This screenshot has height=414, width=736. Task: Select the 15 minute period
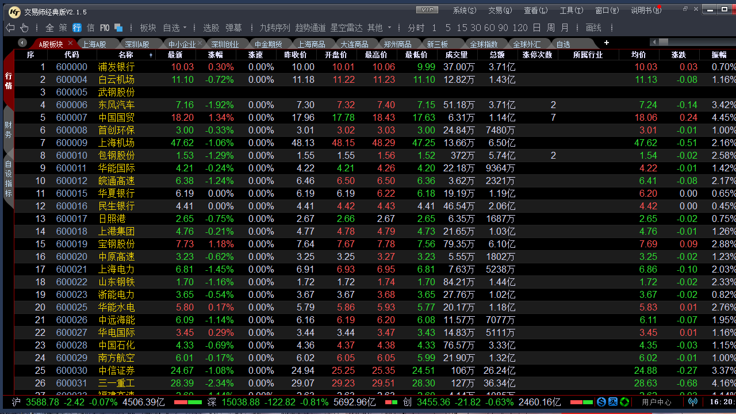tap(462, 28)
